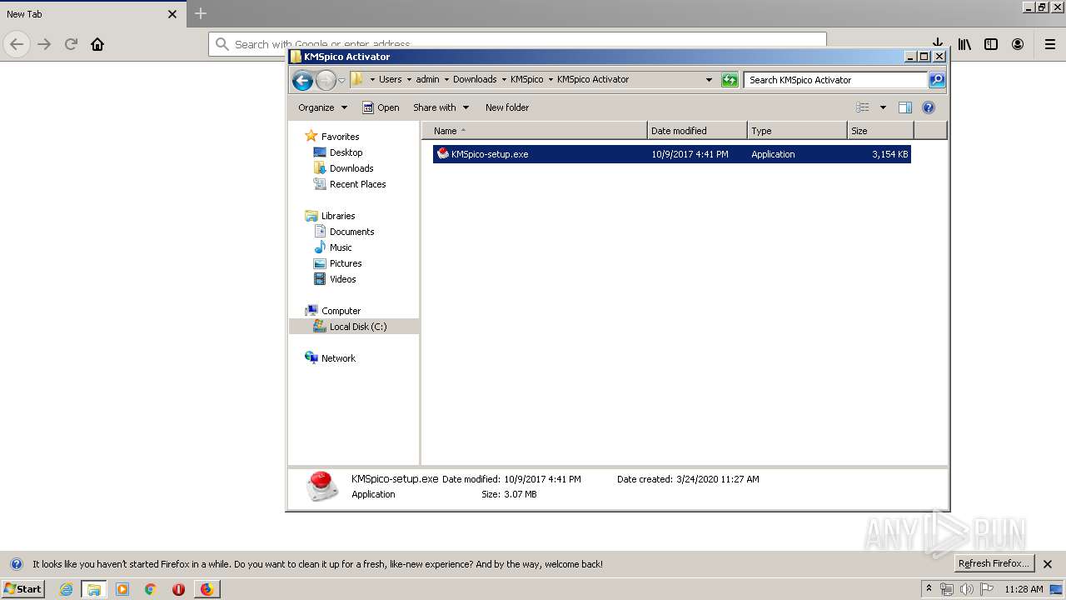The width and height of the screenshot is (1066, 600).
Task: Click KMSpico in the breadcrumb path
Action: (x=526, y=80)
